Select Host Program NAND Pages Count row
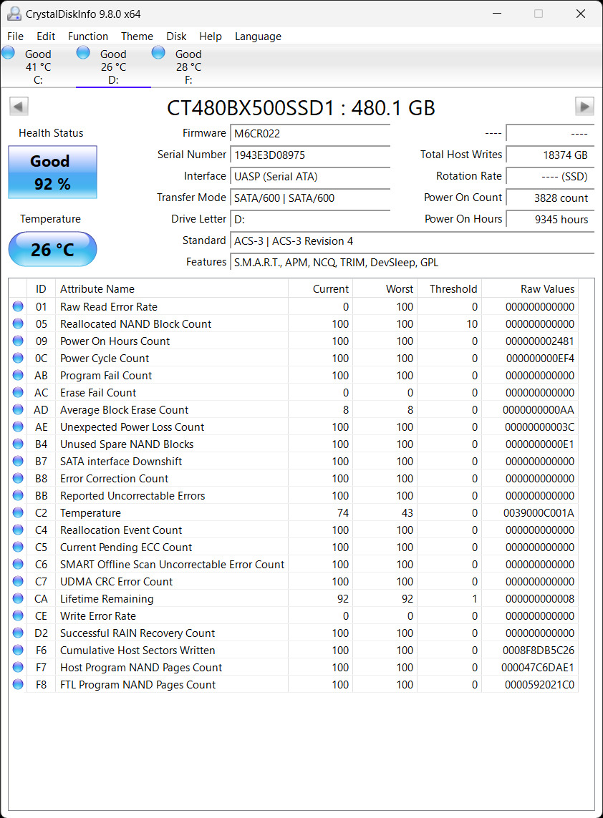 pyautogui.click(x=294, y=668)
